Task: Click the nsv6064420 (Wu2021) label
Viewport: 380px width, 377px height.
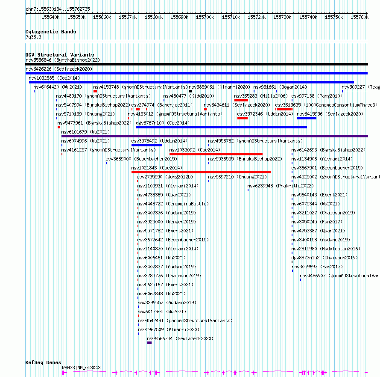Action: (x=58, y=87)
